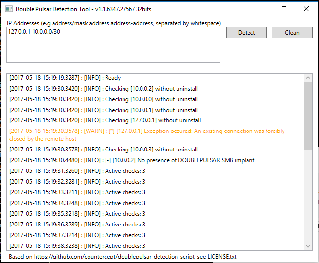Select log line 'Checking [10.0.0.0] without uninstall'
319x263 pixels.
[104, 99]
